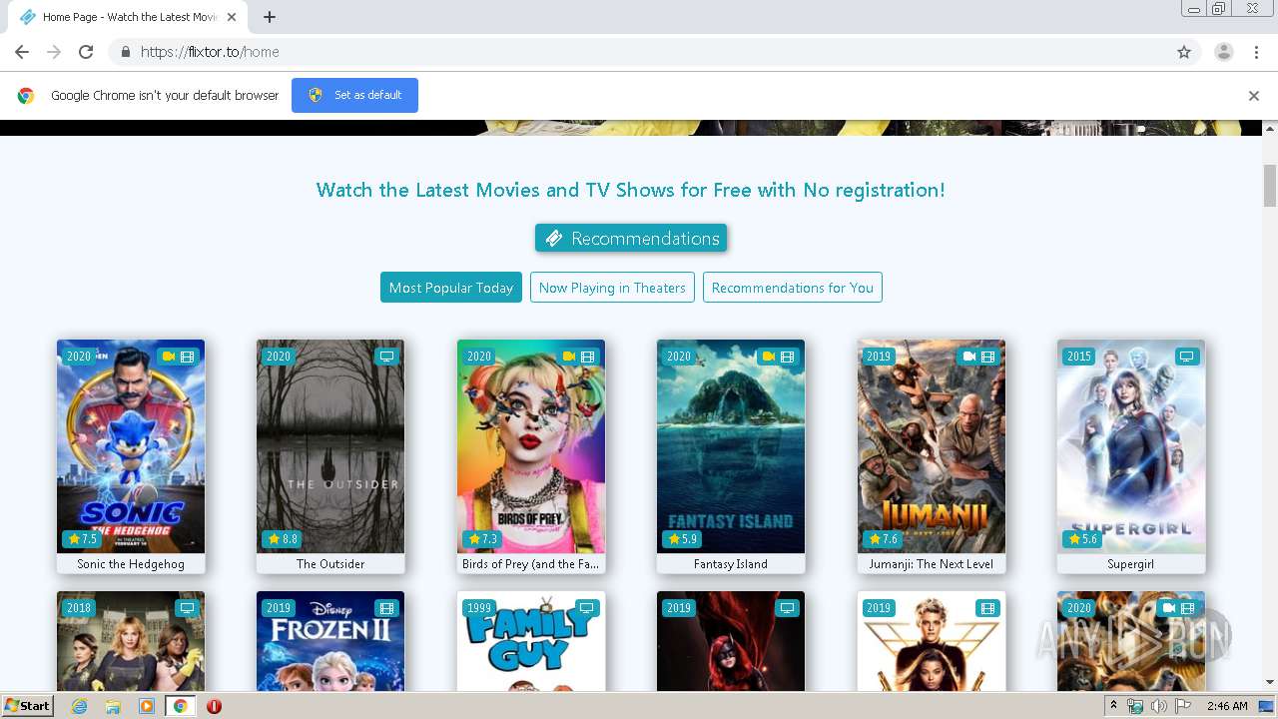Viewport: 1278px width, 719px height.
Task: Open Windows Explorer from taskbar
Action: point(113,706)
